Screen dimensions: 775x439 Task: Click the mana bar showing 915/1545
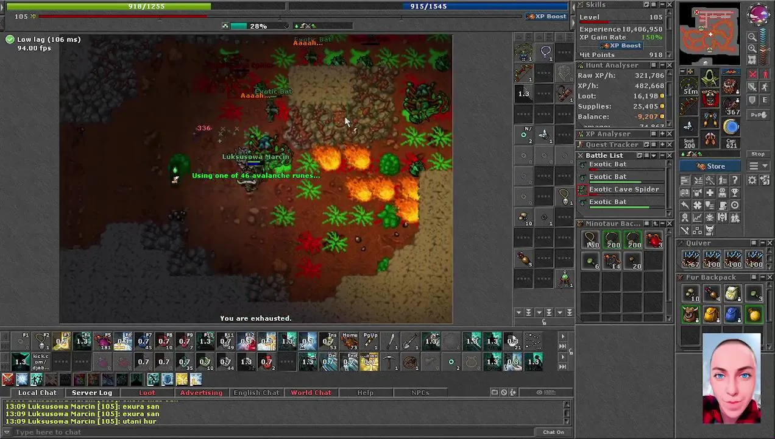tap(428, 6)
